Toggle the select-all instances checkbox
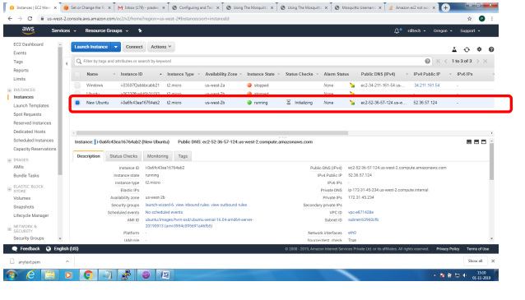525x300 pixels. (77, 74)
